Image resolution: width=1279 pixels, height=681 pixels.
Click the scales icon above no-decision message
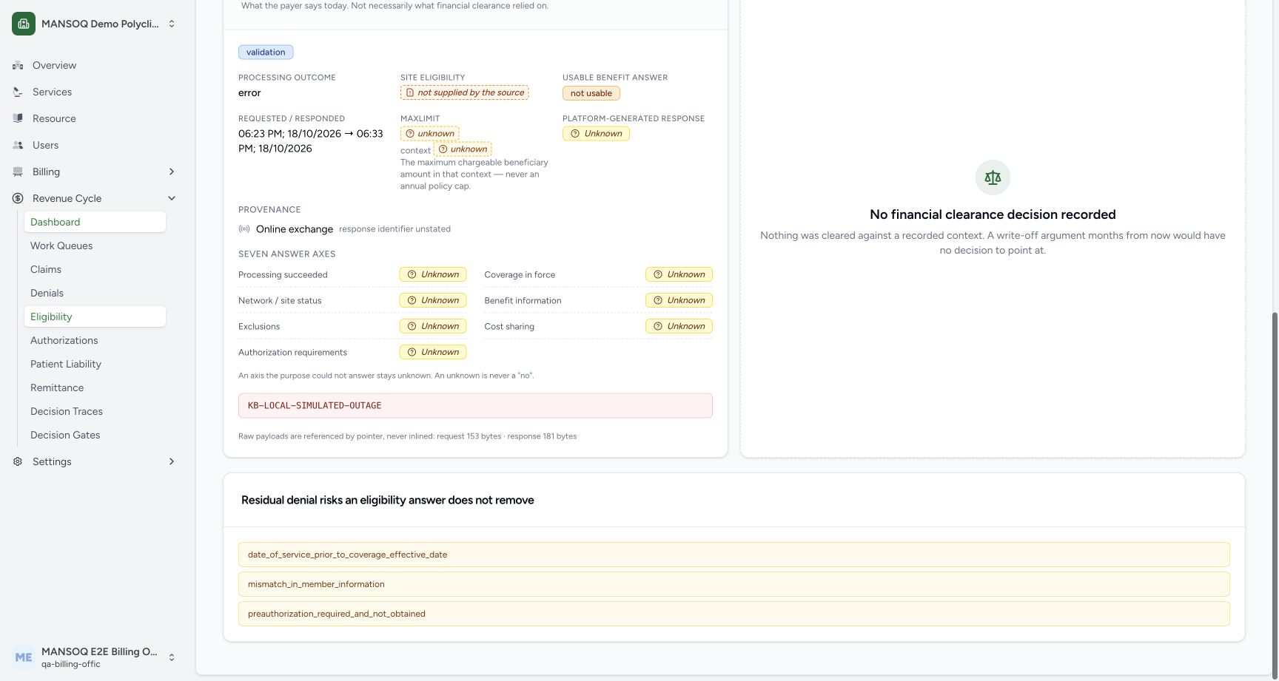point(993,177)
